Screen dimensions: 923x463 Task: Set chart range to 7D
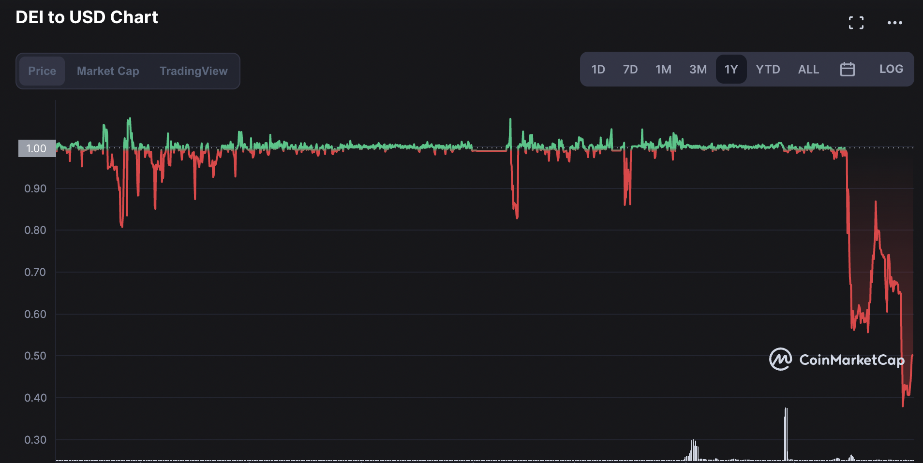(630, 69)
